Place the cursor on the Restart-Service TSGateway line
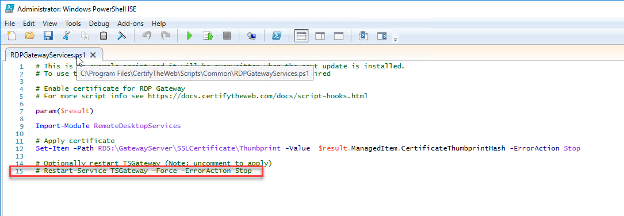This screenshot has width=624, height=216. (x=144, y=171)
